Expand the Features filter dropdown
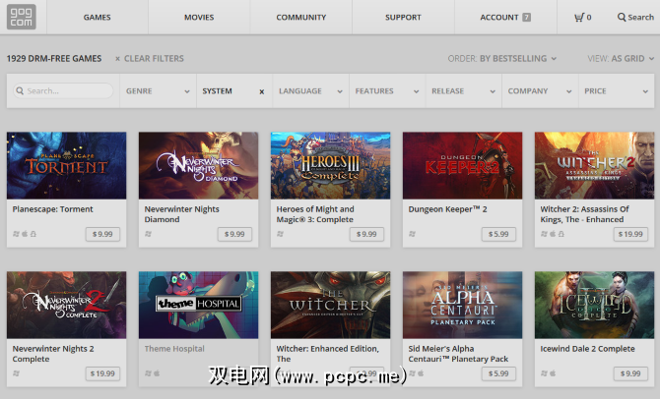660x399 pixels. (x=387, y=91)
